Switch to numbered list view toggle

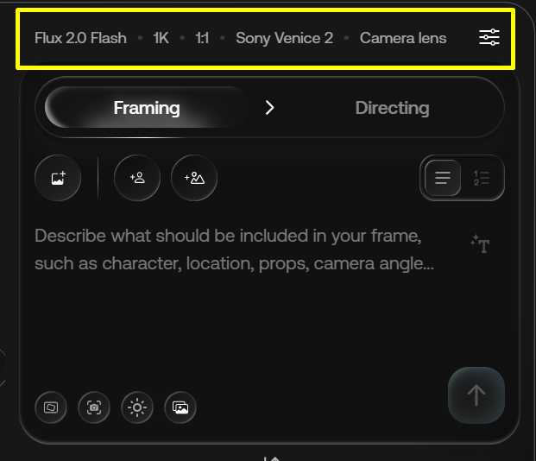point(482,178)
